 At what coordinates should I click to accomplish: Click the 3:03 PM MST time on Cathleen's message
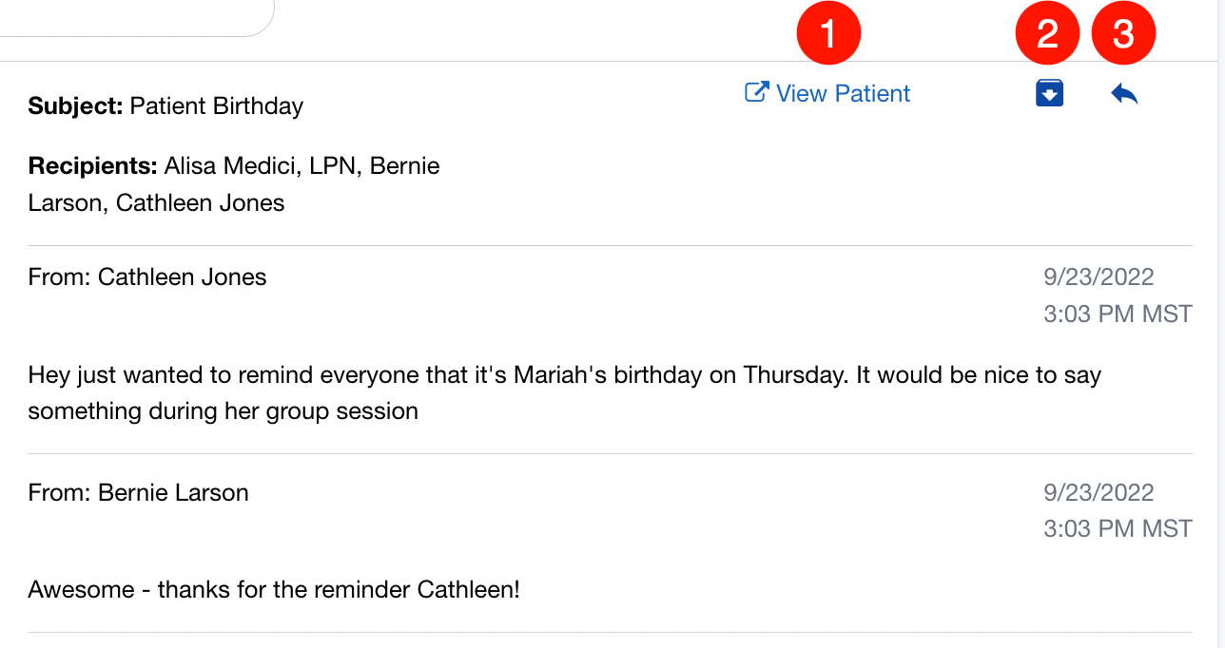[x=1118, y=314]
